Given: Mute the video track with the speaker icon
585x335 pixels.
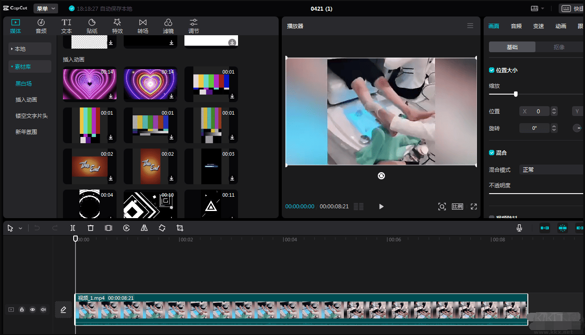Looking at the screenshot, I should point(43,310).
